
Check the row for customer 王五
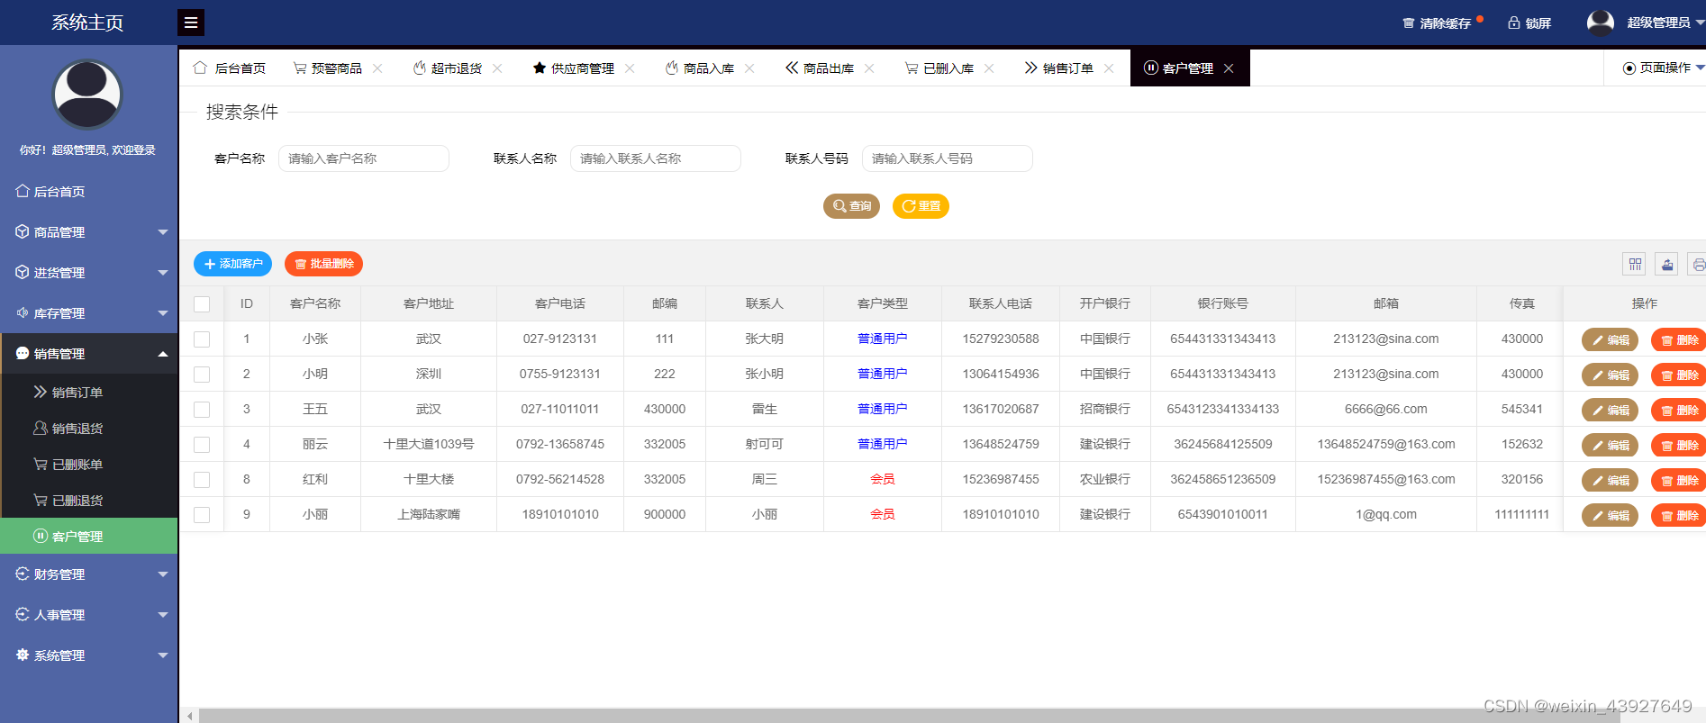pos(202,410)
